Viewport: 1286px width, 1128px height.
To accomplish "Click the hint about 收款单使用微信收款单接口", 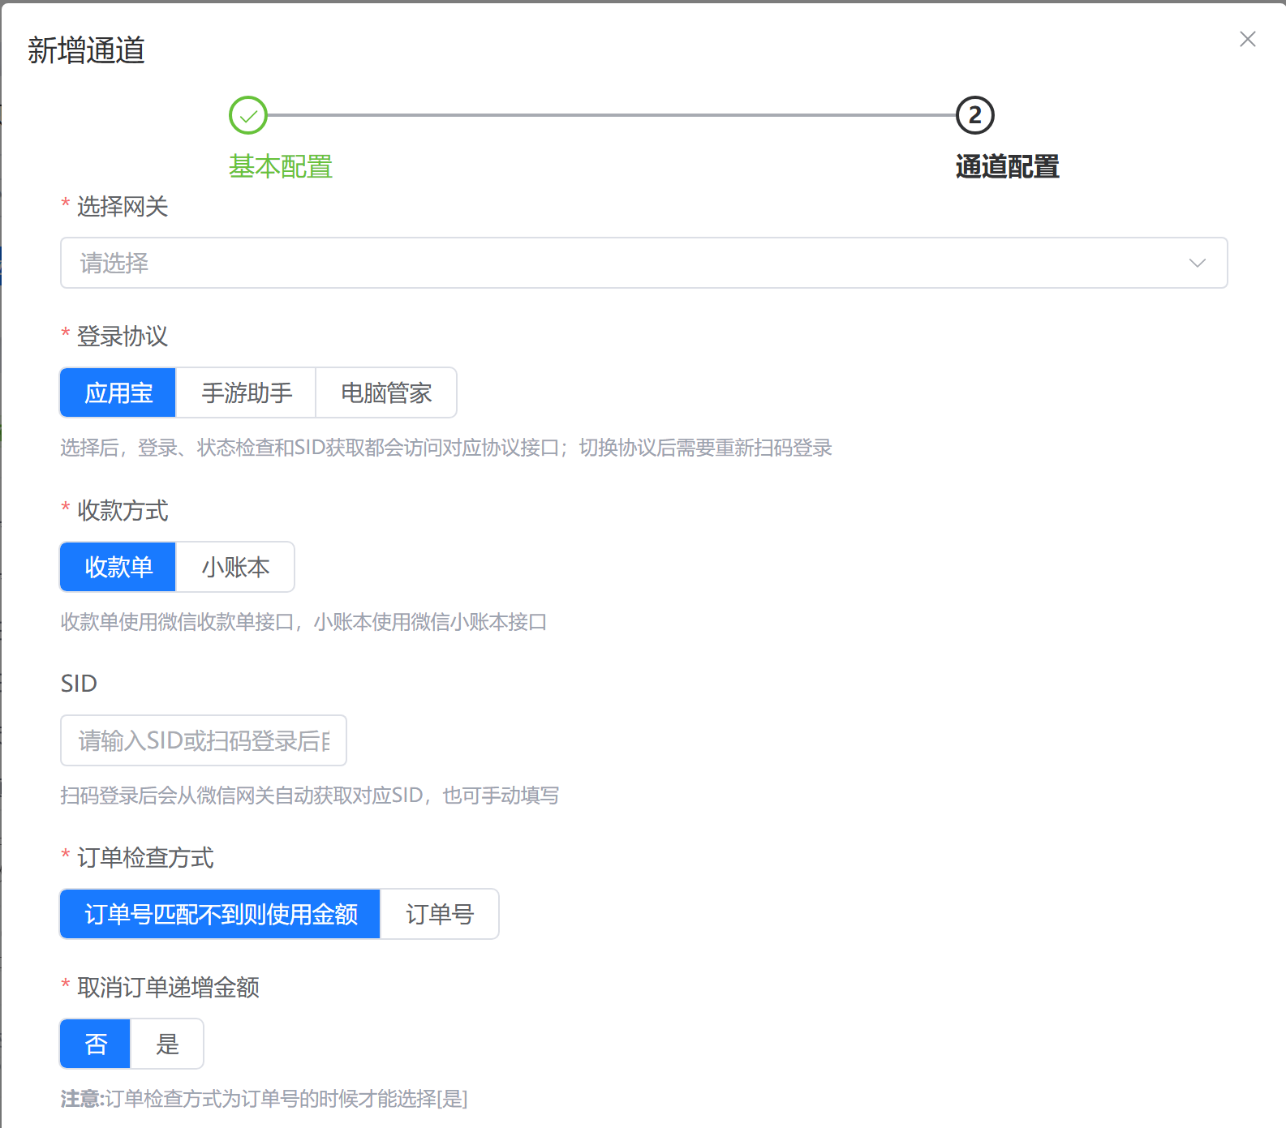I will [x=303, y=622].
